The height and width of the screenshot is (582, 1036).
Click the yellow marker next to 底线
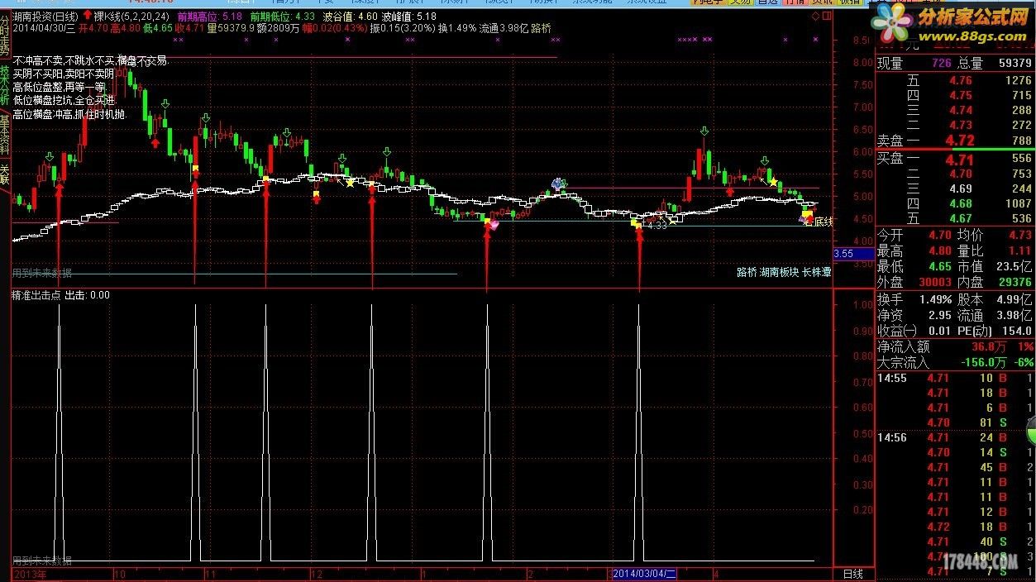click(807, 215)
